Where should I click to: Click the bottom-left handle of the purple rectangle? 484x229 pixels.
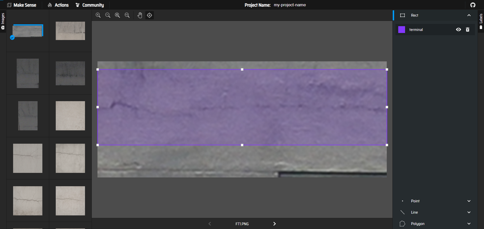(98, 145)
